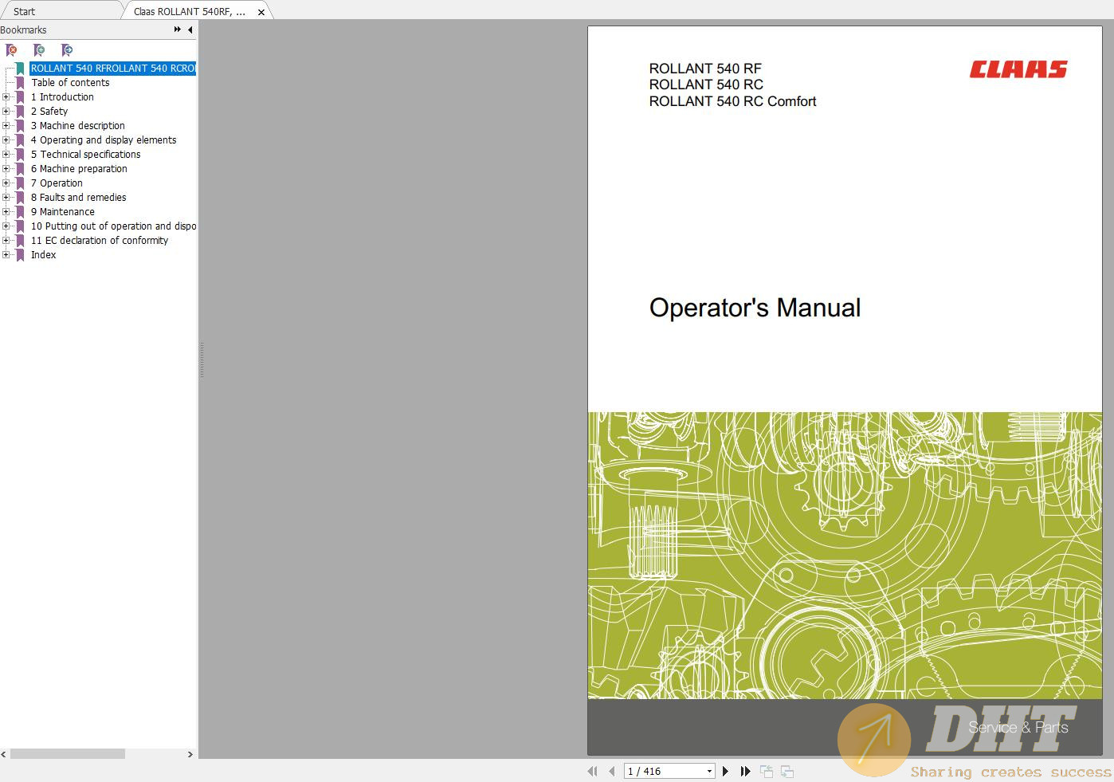Viewport: 1114px width, 782px height.
Task: Collapse the Bookmarks panel with the left arrow
Action: pyautogui.click(x=190, y=29)
